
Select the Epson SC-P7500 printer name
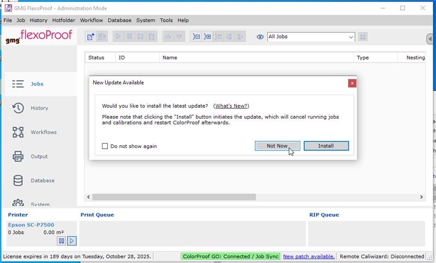pyautogui.click(x=31, y=225)
